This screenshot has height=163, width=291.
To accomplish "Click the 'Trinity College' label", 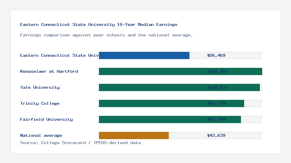I will (40, 103).
